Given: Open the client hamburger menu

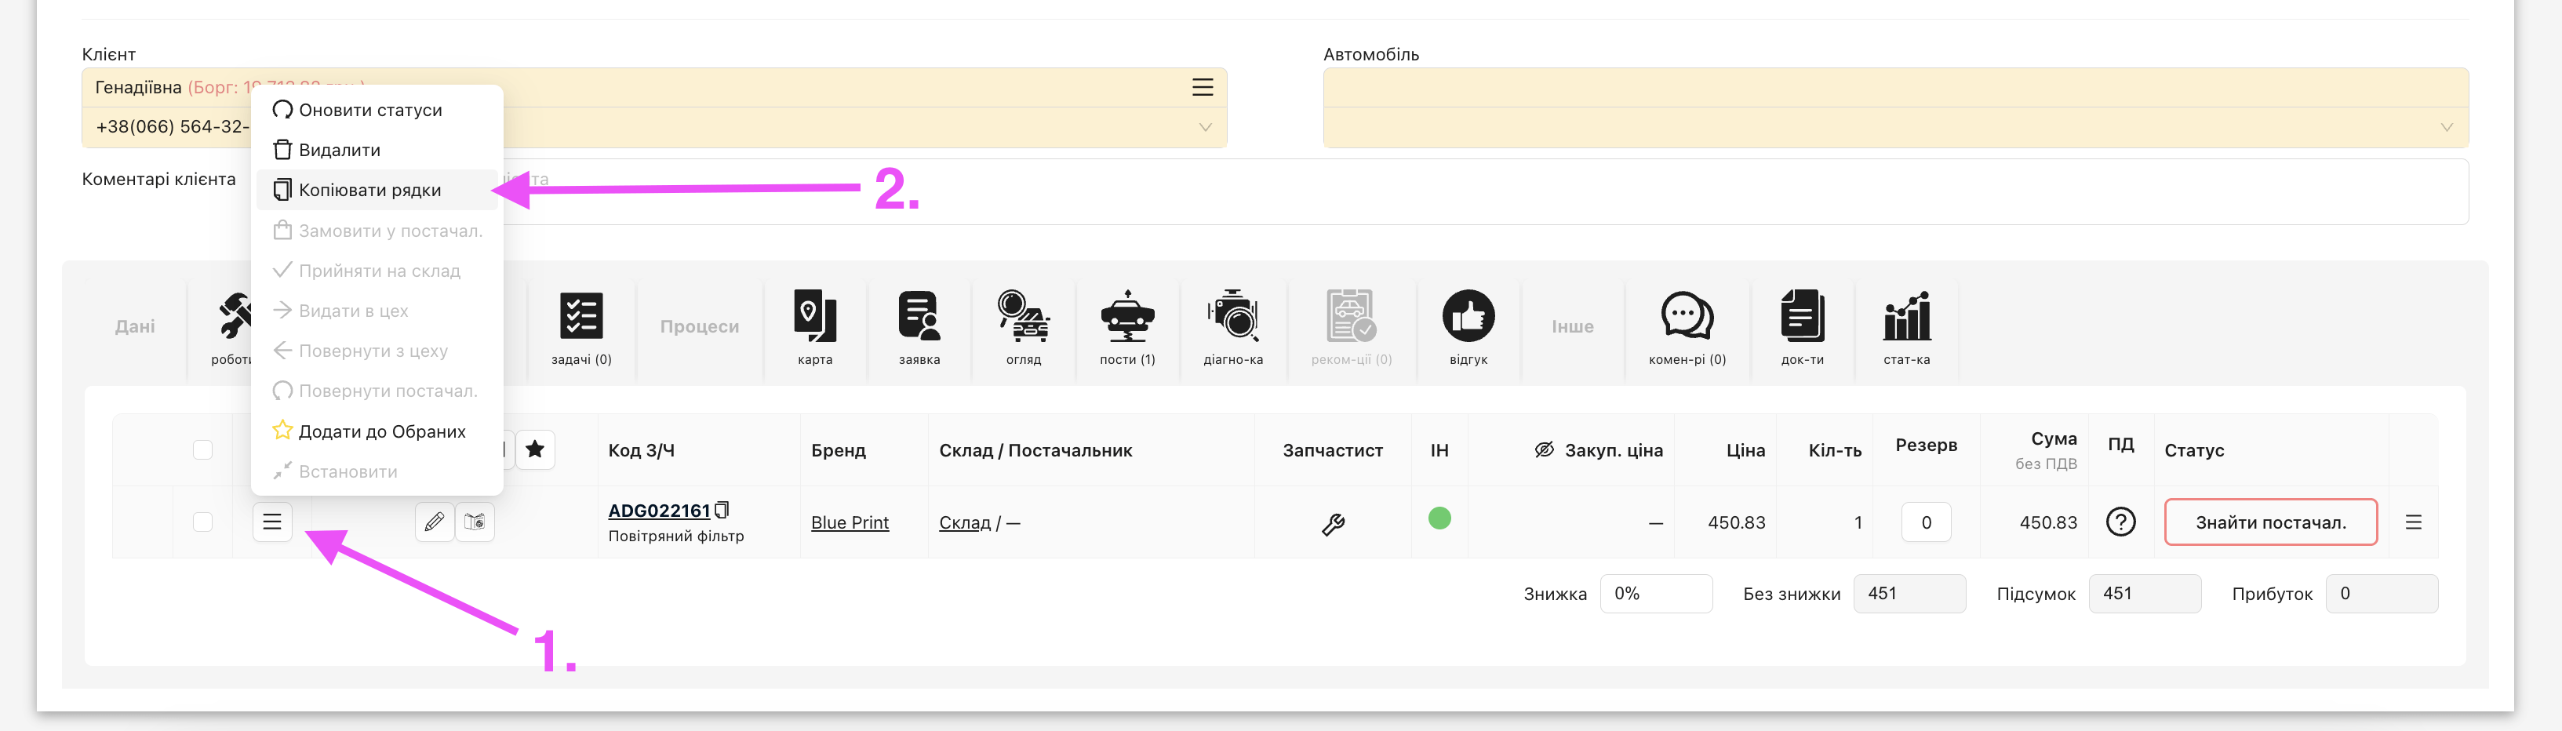Looking at the screenshot, I should coord(1203,88).
